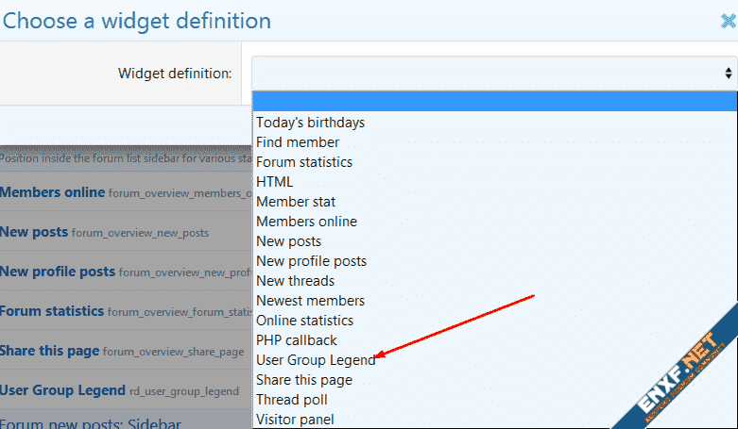Select Online statistics option
Viewport: 738px width, 429px height.
[x=304, y=321]
